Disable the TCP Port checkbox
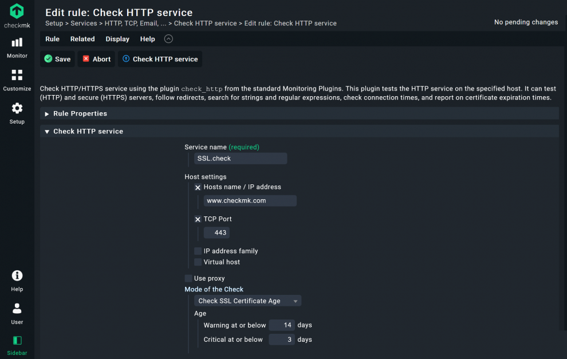The image size is (567, 359). (198, 219)
